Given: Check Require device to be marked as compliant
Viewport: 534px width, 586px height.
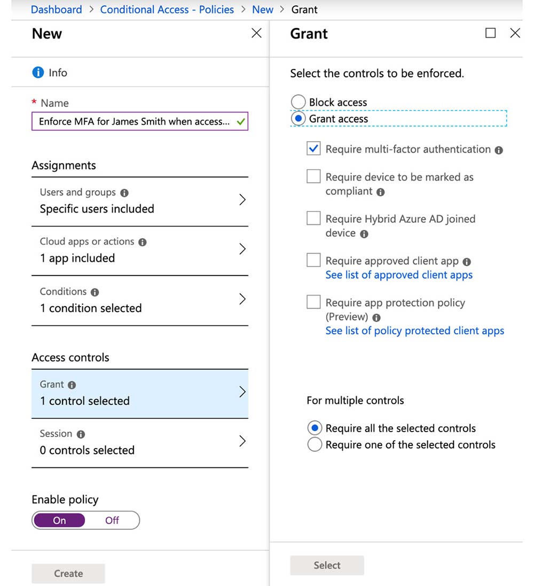Looking at the screenshot, I should pos(313,177).
